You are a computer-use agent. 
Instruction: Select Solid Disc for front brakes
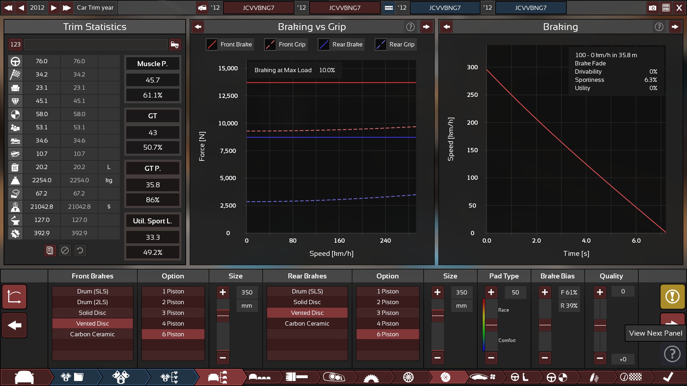tap(93, 313)
